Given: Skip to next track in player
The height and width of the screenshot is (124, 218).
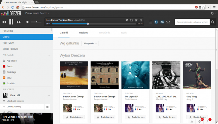Looking at the screenshot, I should (x=19, y=22).
